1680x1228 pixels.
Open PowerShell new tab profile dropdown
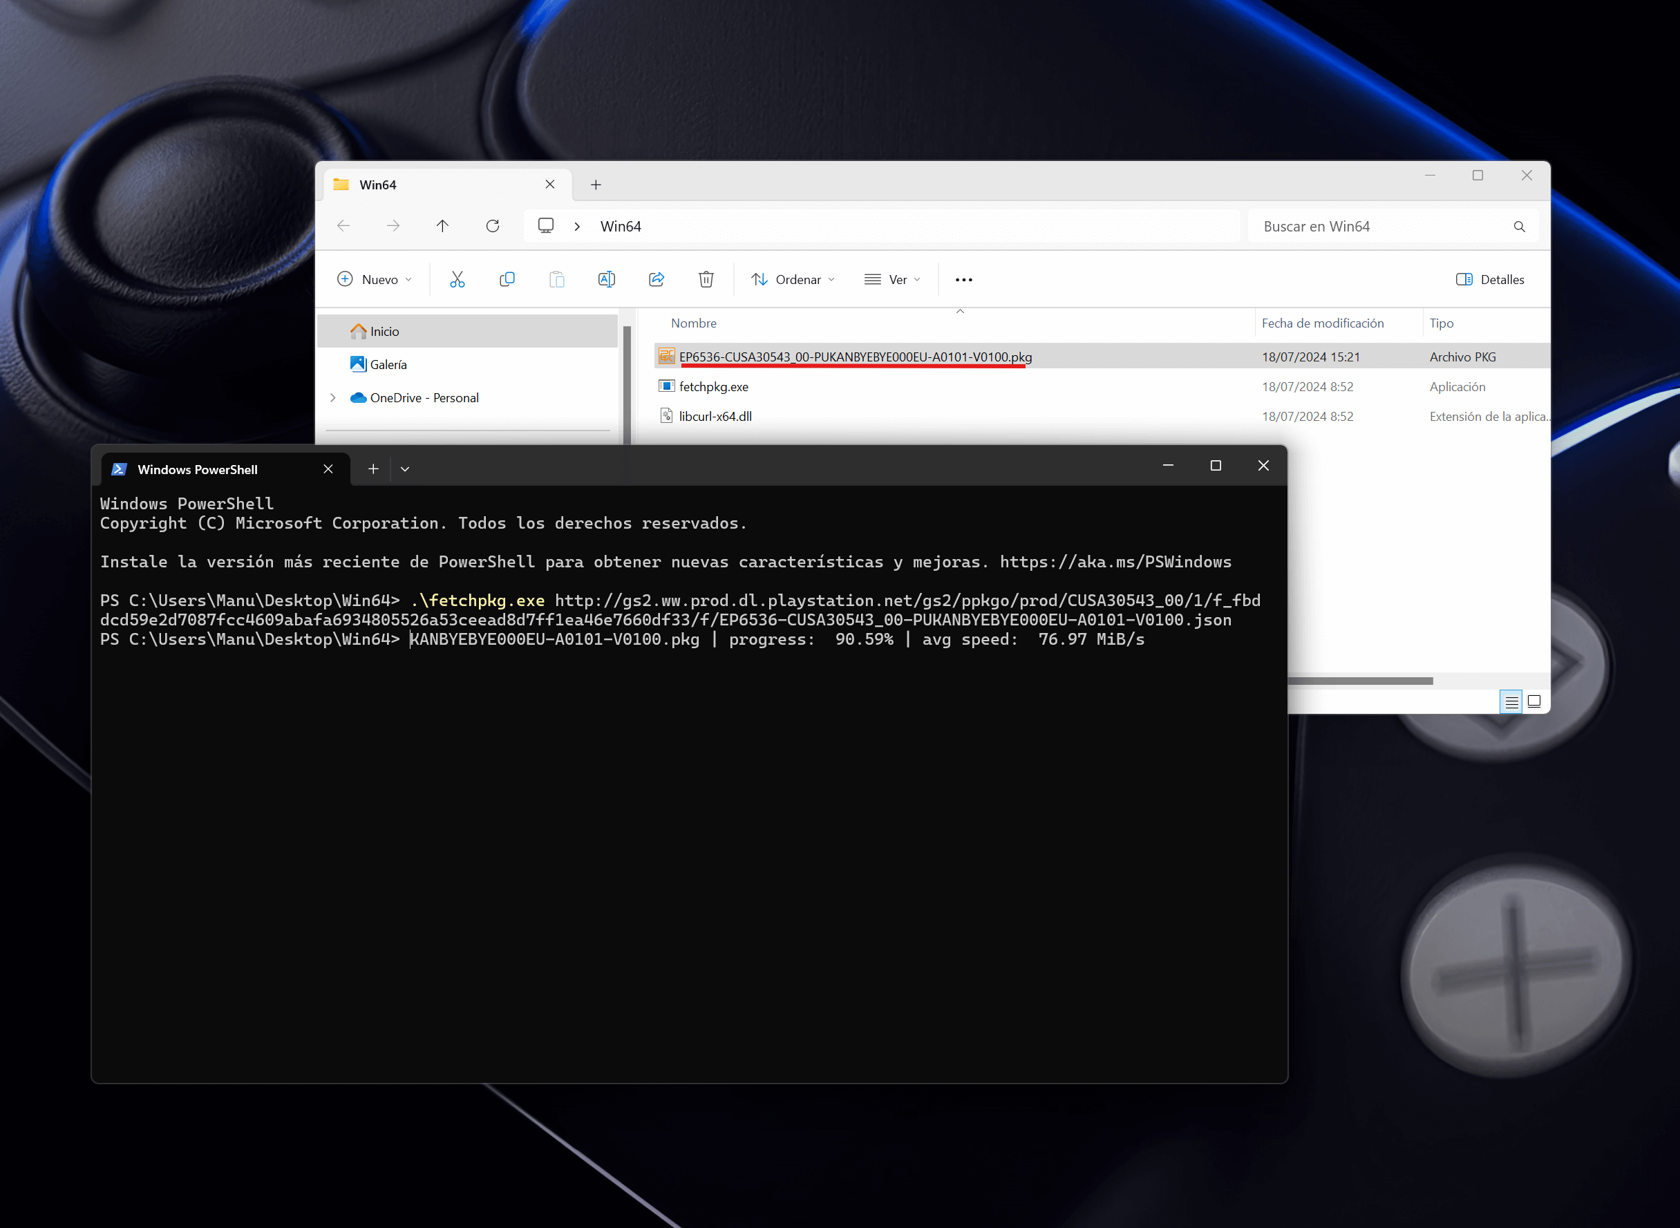click(405, 469)
